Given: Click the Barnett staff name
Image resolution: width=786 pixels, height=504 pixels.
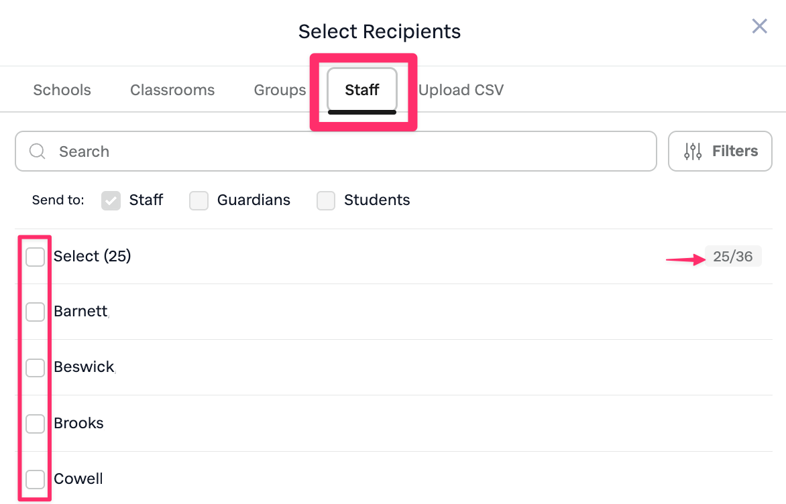Looking at the screenshot, I should pos(80,312).
